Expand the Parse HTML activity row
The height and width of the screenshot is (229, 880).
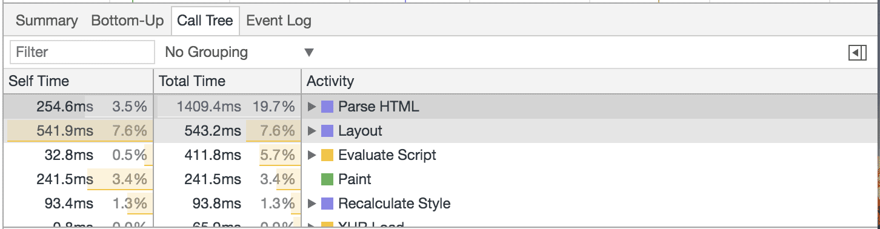pos(312,107)
